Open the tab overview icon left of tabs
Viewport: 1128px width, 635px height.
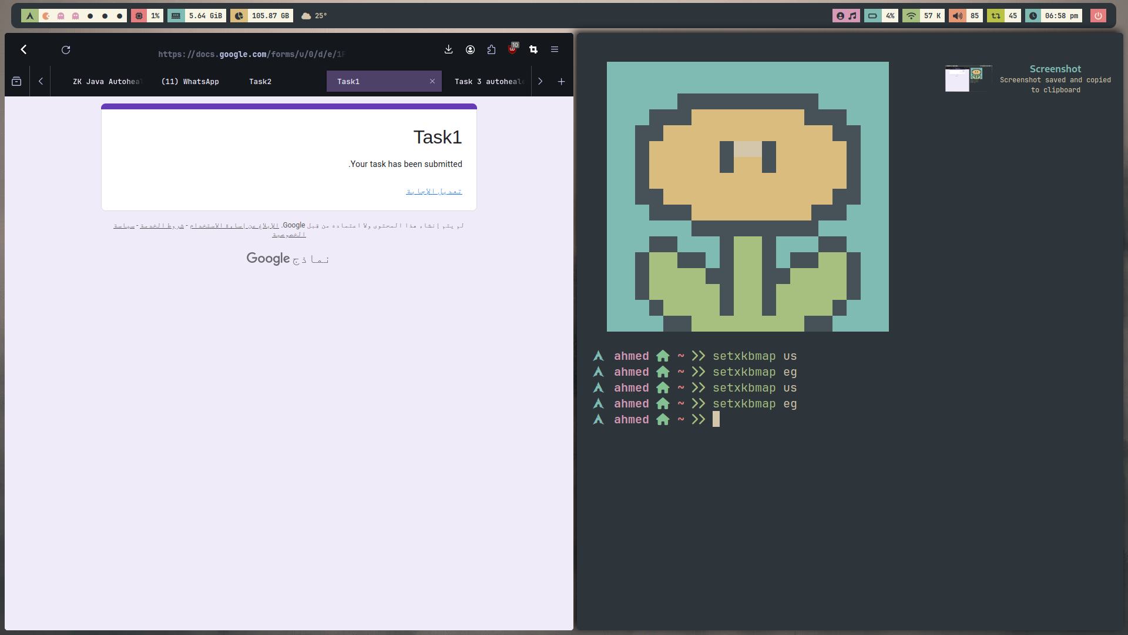coord(16,82)
